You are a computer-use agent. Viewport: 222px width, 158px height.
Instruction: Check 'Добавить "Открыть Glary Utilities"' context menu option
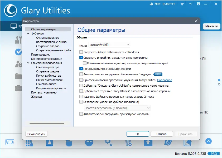(x=81, y=86)
